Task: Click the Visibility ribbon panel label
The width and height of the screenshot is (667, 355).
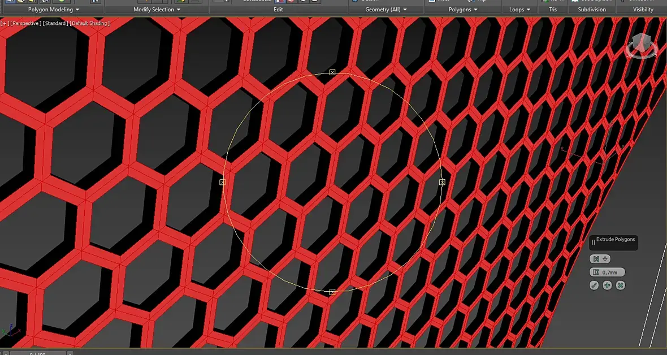Action: coord(643,10)
